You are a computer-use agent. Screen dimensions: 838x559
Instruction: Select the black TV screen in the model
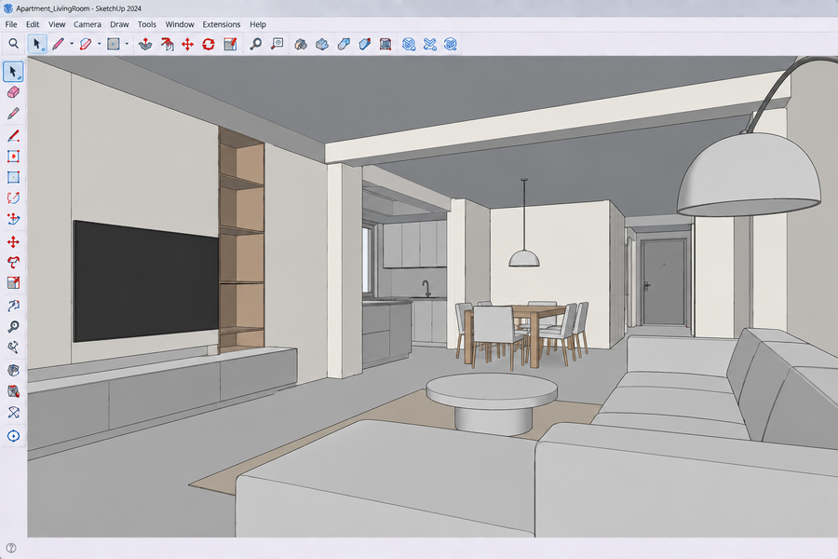coord(146,280)
